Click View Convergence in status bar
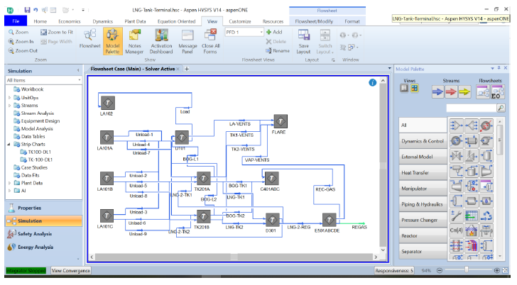 click(x=70, y=271)
